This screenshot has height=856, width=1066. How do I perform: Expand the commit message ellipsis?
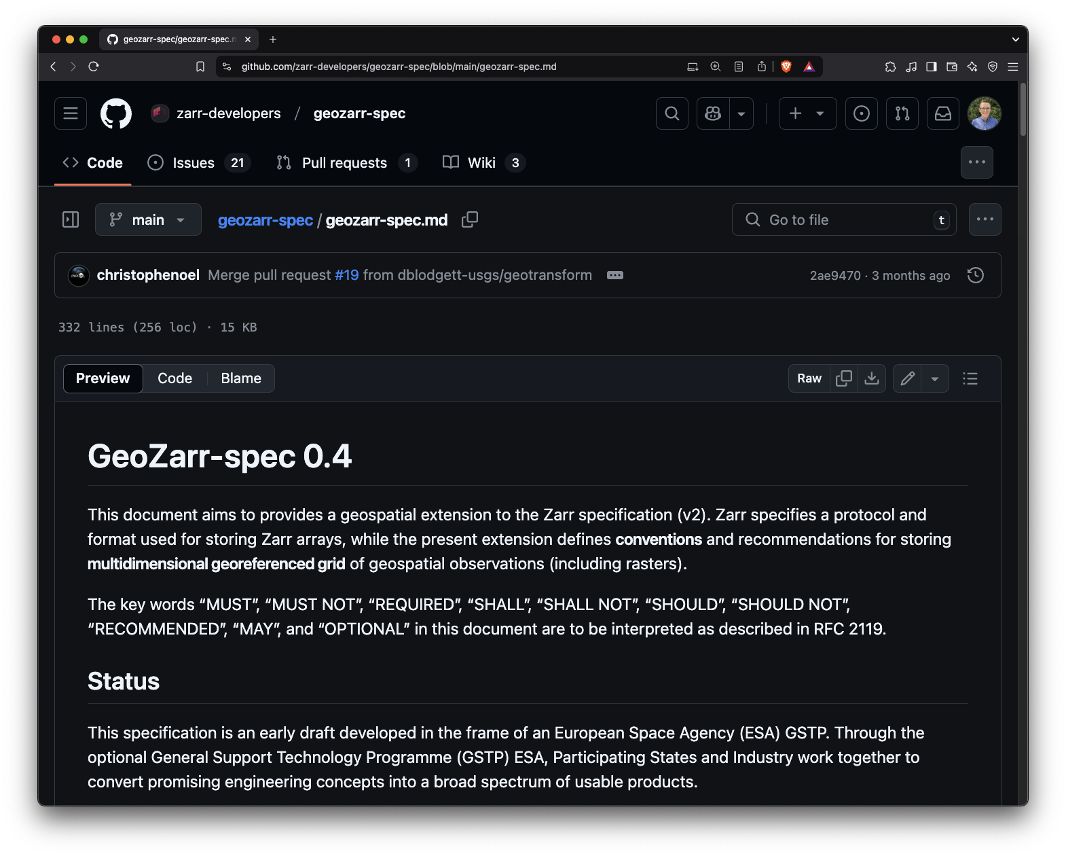point(615,275)
